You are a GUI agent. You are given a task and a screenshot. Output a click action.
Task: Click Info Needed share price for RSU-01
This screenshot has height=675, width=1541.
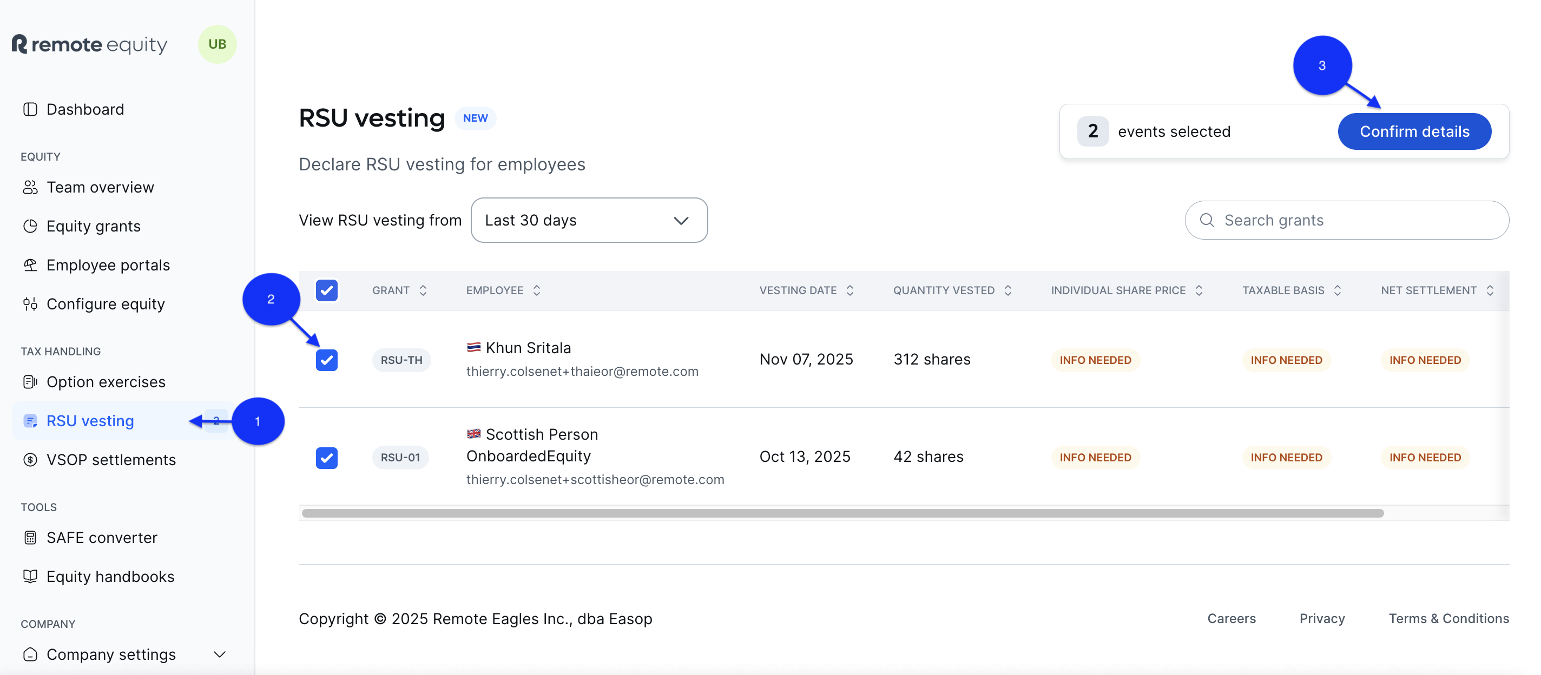tap(1095, 458)
